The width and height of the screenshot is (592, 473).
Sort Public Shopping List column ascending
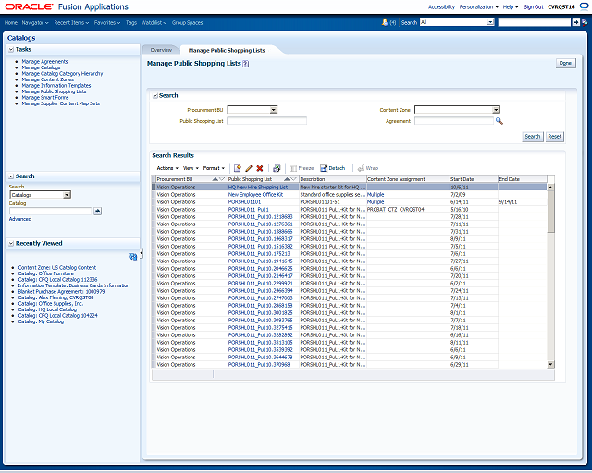[x=287, y=179]
